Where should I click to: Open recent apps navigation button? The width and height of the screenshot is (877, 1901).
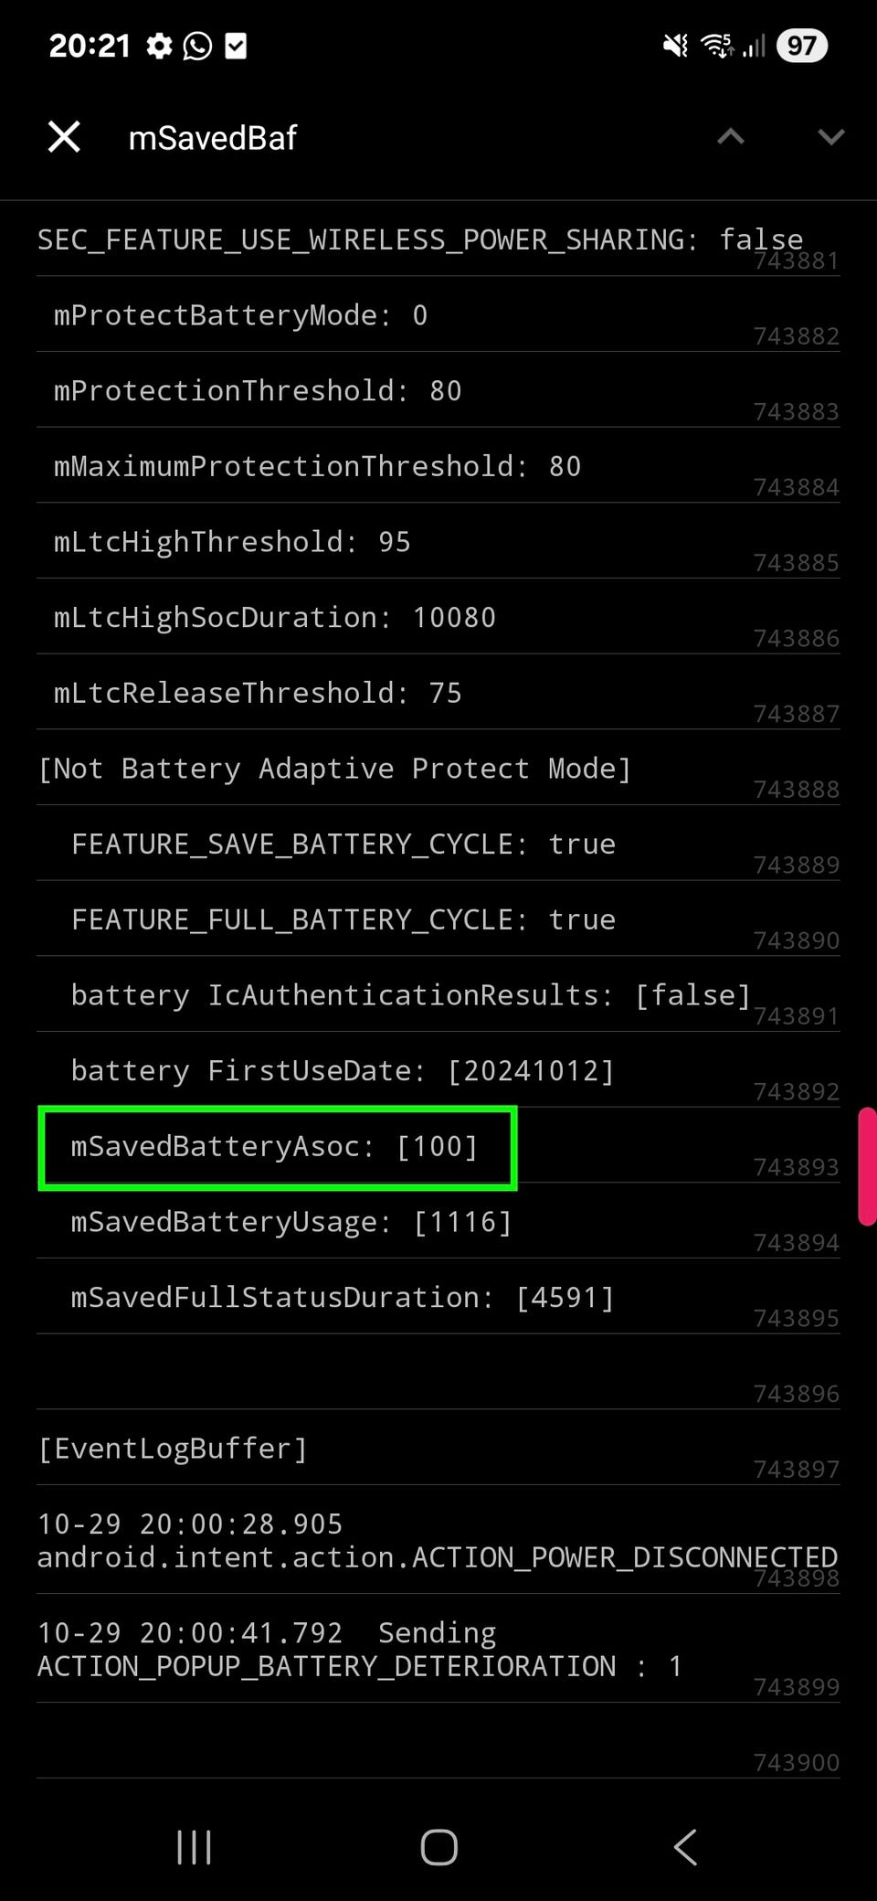click(x=194, y=1847)
